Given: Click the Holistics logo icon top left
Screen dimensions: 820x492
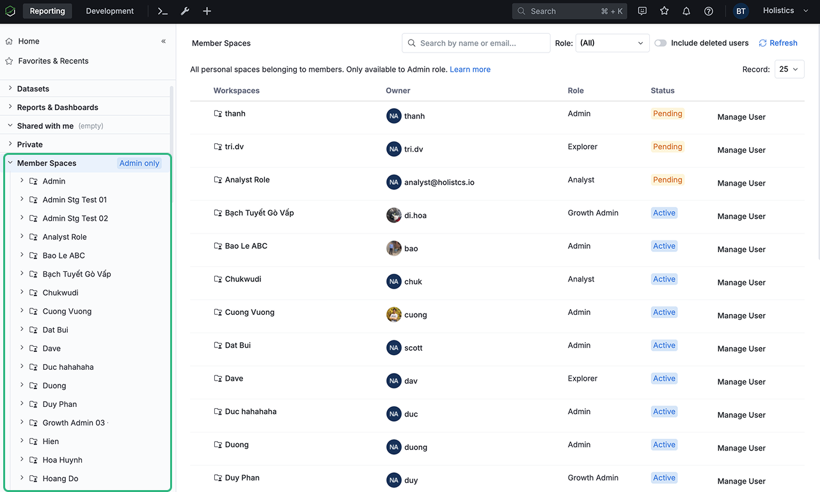Looking at the screenshot, I should click(x=10, y=11).
